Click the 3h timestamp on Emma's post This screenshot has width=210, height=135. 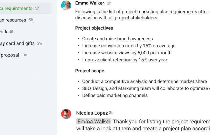[109, 3]
